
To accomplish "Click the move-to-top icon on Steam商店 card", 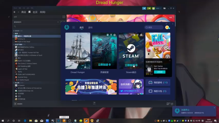I will 138,35.
